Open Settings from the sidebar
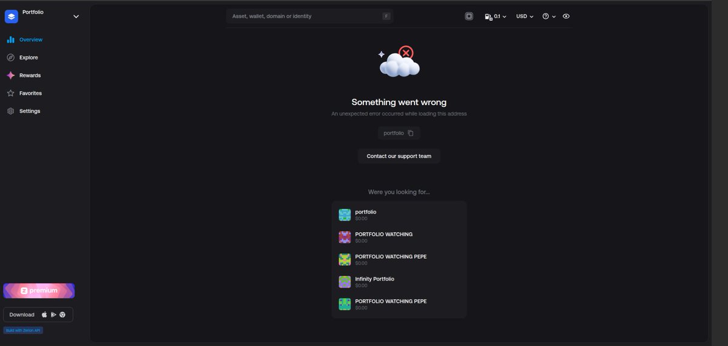 [23, 111]
